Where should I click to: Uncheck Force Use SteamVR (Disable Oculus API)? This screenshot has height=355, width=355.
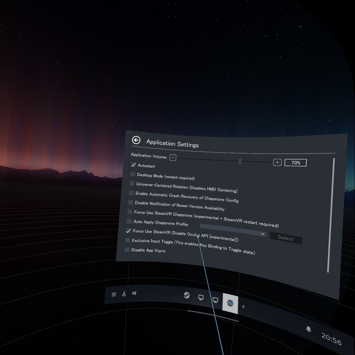tap(128, 231)
